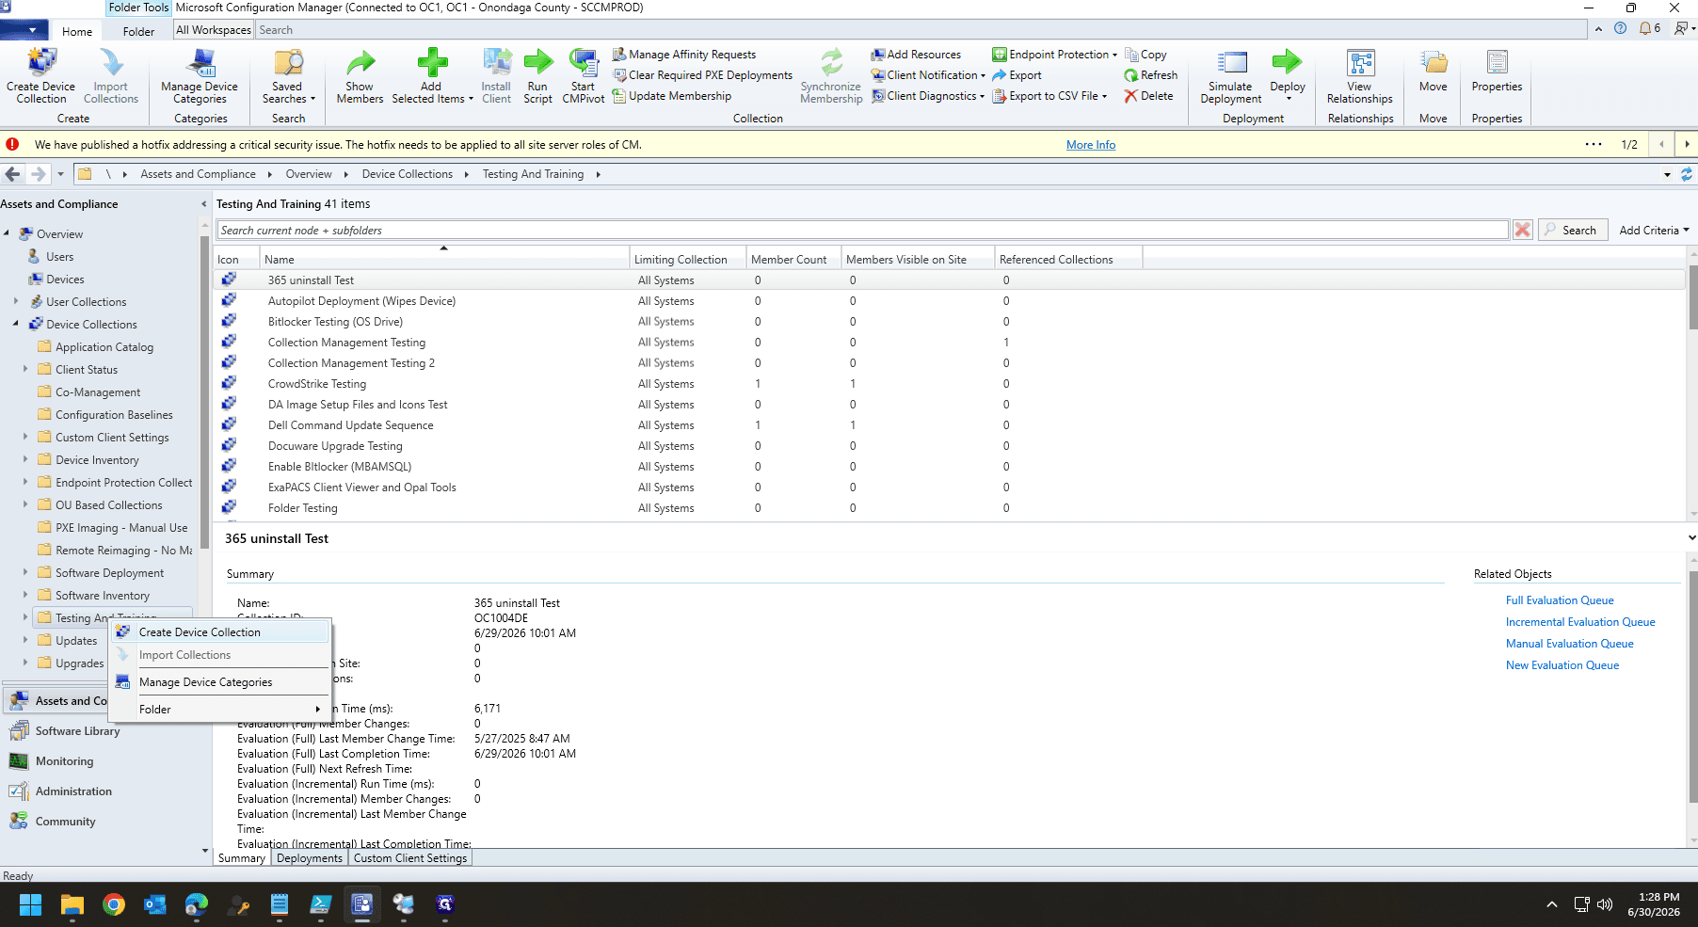Click the Delete ribbon command
1698x927 pixels.
[x=1148, y=96]
